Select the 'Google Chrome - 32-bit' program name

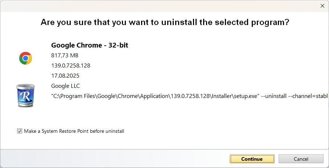click(x=90, y=45)
